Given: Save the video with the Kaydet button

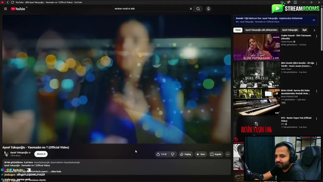Looking at the screenshot, I should pos(216,154).
